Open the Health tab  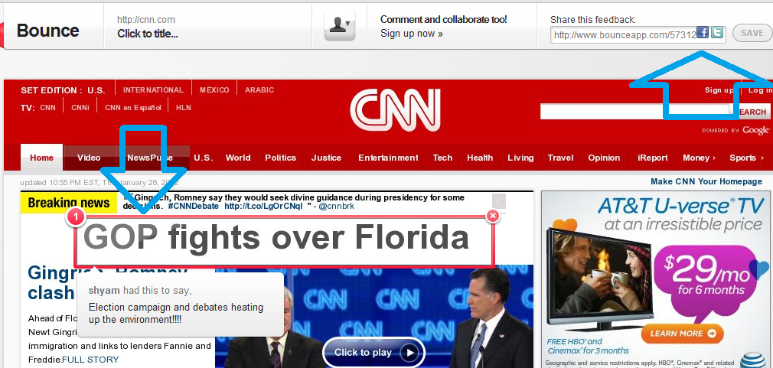480,158
